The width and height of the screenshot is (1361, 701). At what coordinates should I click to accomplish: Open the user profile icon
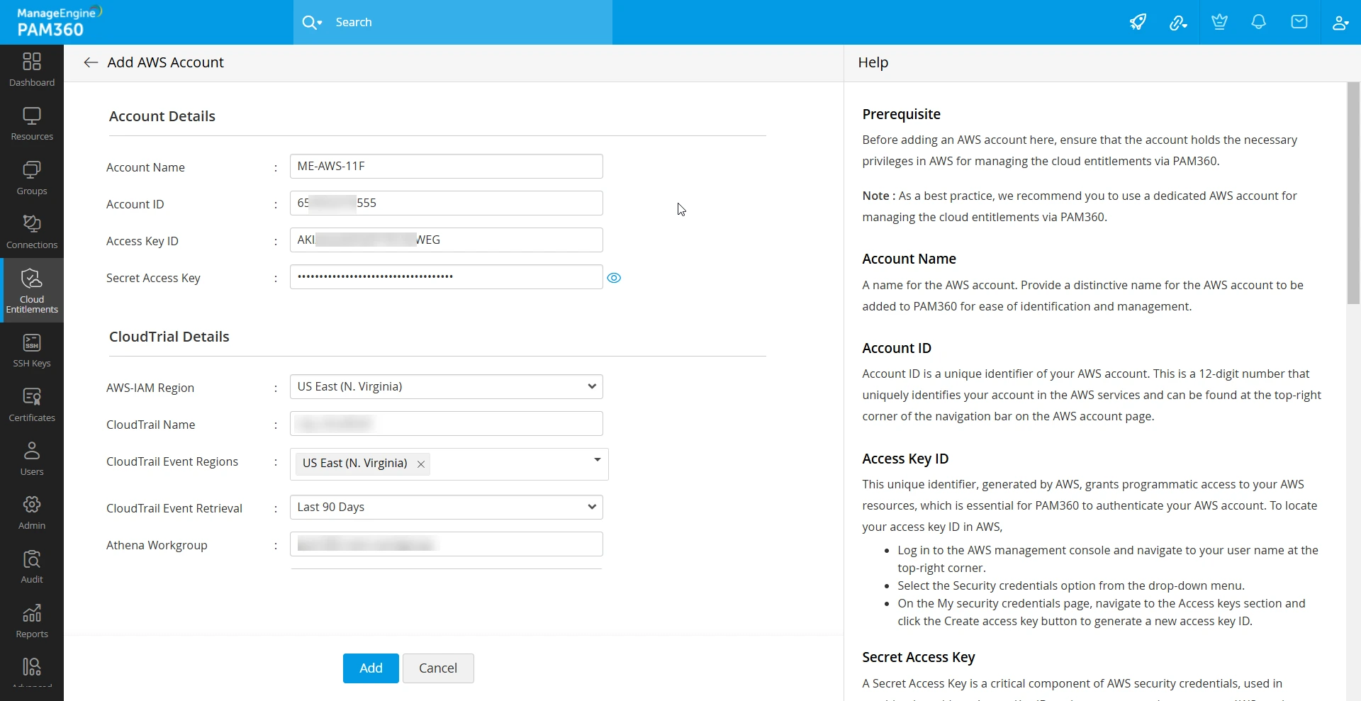pos(1340,22)
